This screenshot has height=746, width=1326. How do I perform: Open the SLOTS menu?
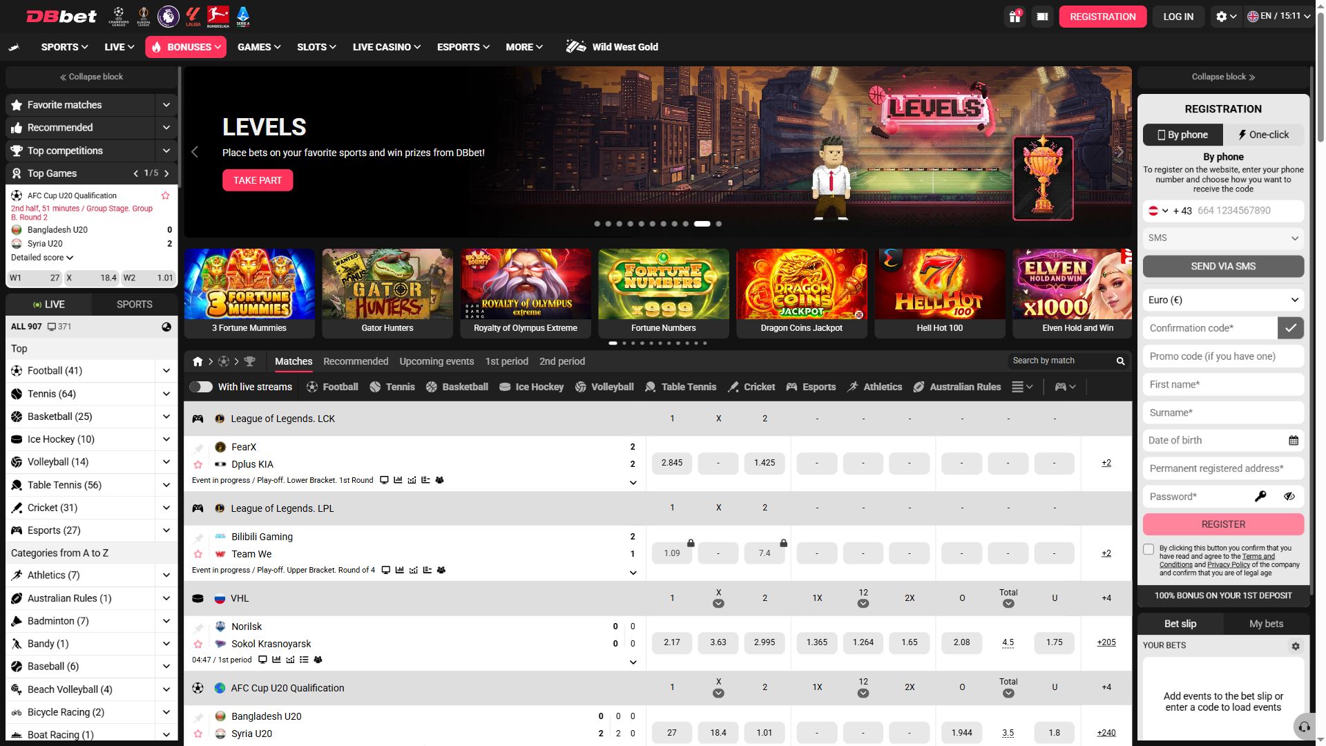(x=316, y=47)
